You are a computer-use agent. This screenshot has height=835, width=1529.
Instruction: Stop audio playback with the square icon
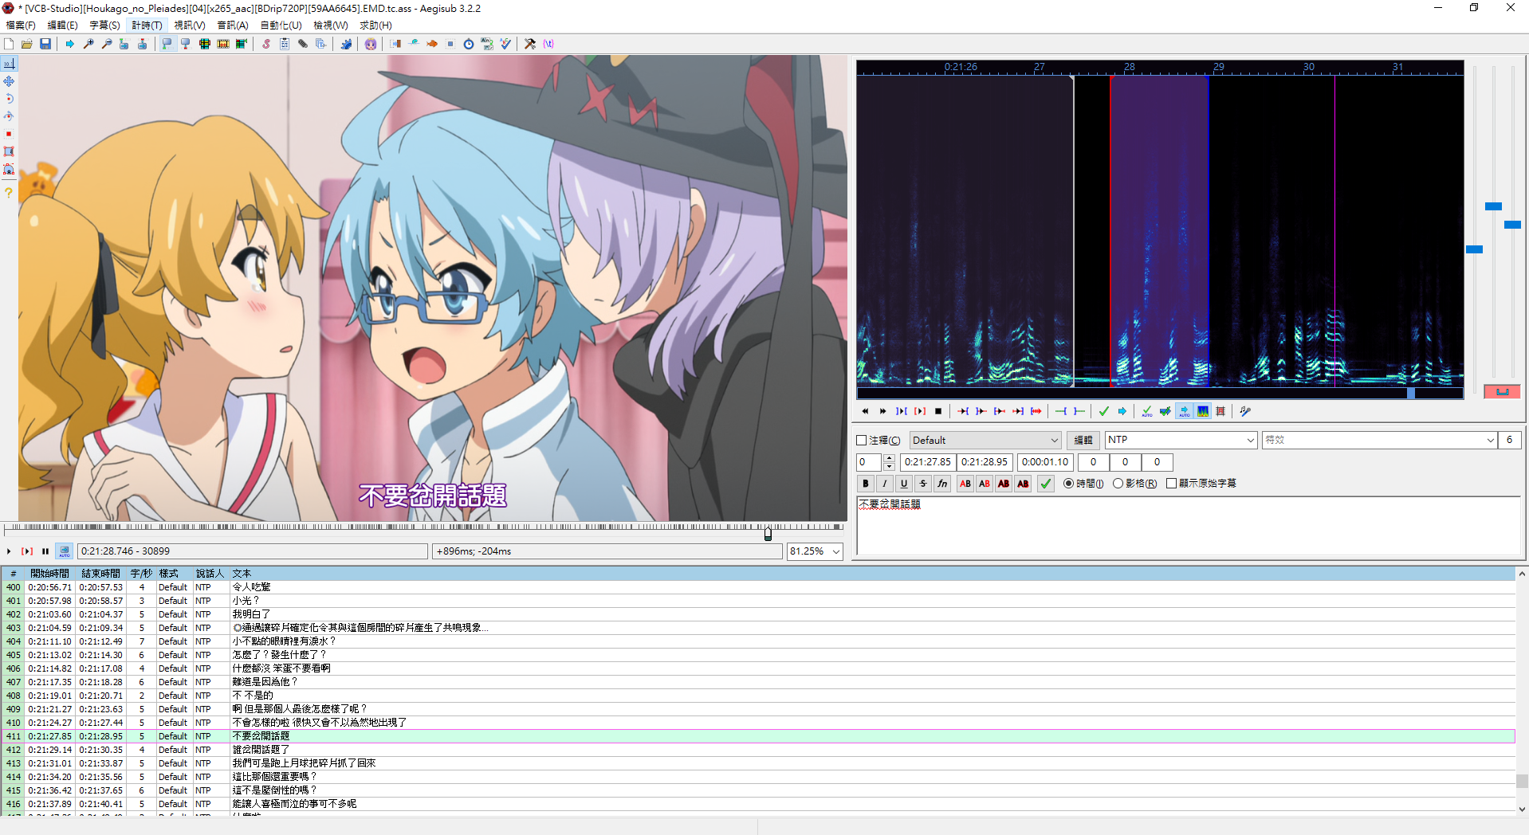(938, 411)
